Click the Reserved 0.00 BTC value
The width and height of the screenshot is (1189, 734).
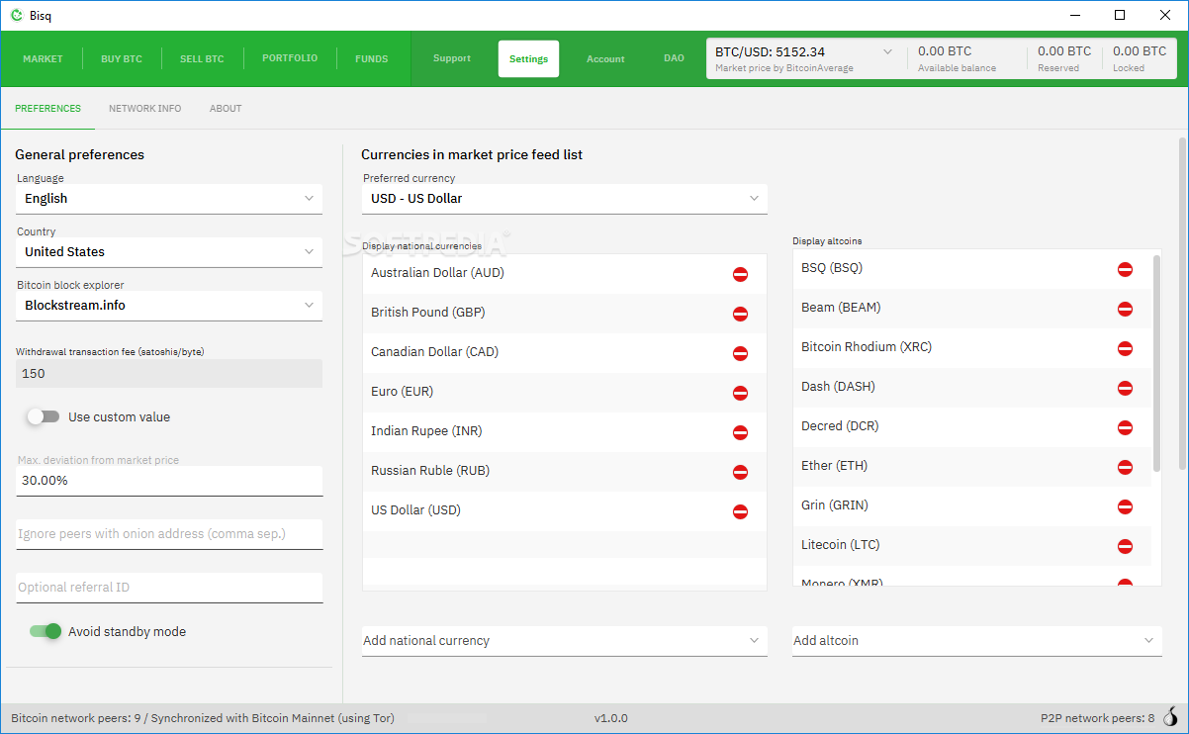(1064, 50)
